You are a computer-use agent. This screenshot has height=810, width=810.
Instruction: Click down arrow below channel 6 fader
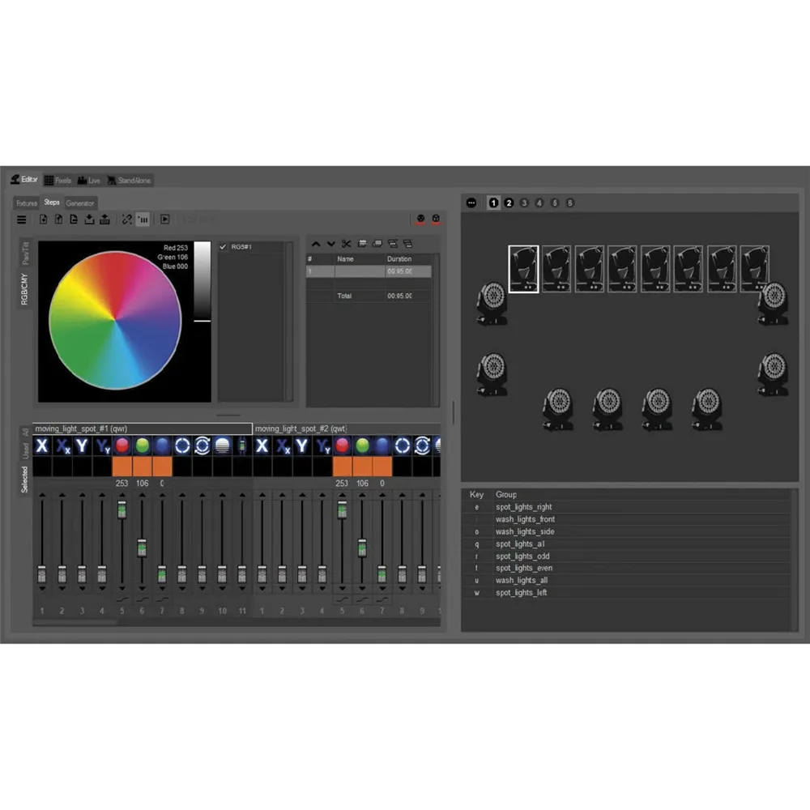[142, 589]
